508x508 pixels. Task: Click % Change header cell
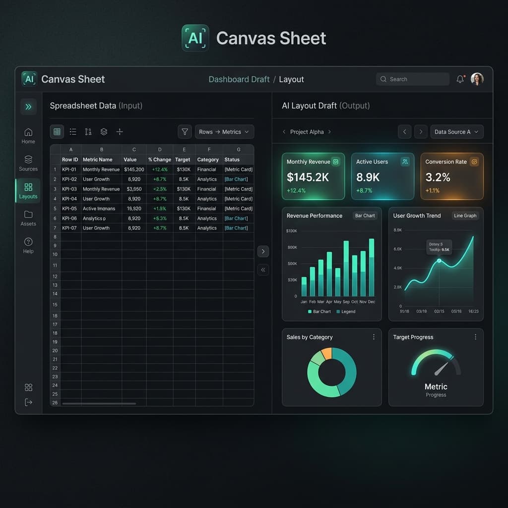[x=160, y=160]
